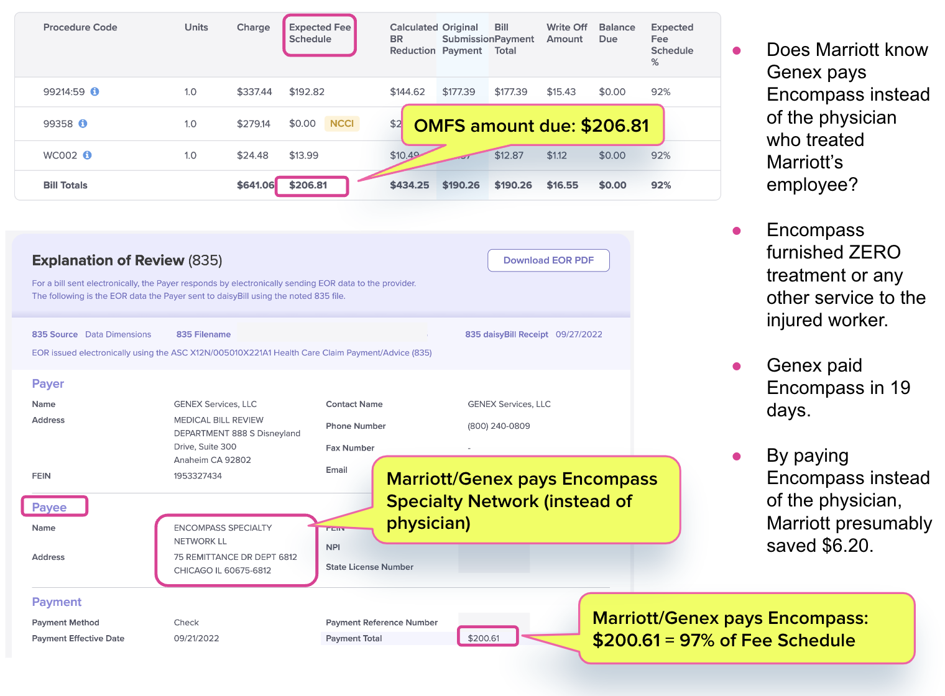Click the 835 Filename label
Screen dimensions: 945x696
pos(203,334)
